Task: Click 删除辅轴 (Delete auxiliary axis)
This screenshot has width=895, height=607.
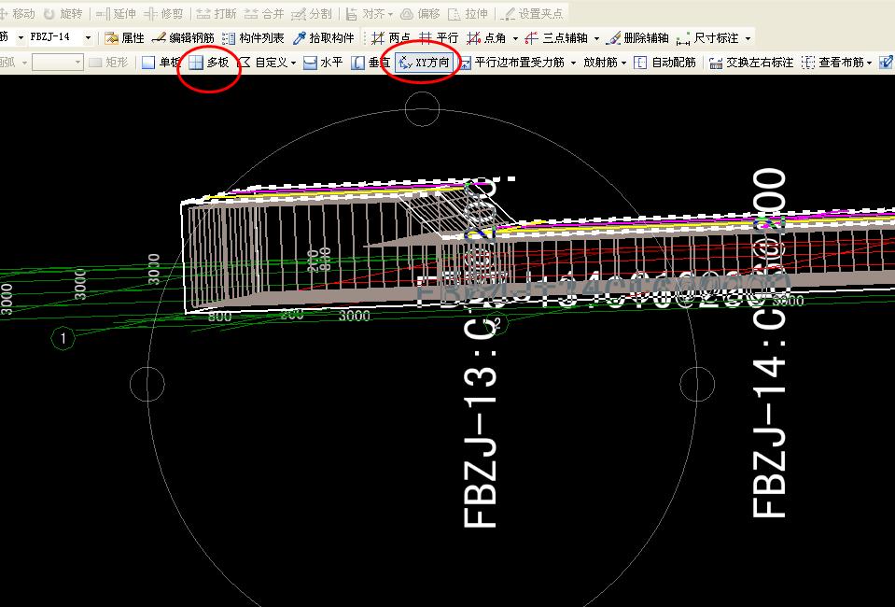Action: point(636,37)
